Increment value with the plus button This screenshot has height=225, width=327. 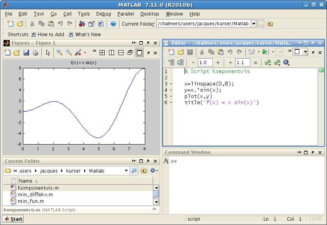pos(218,63)
